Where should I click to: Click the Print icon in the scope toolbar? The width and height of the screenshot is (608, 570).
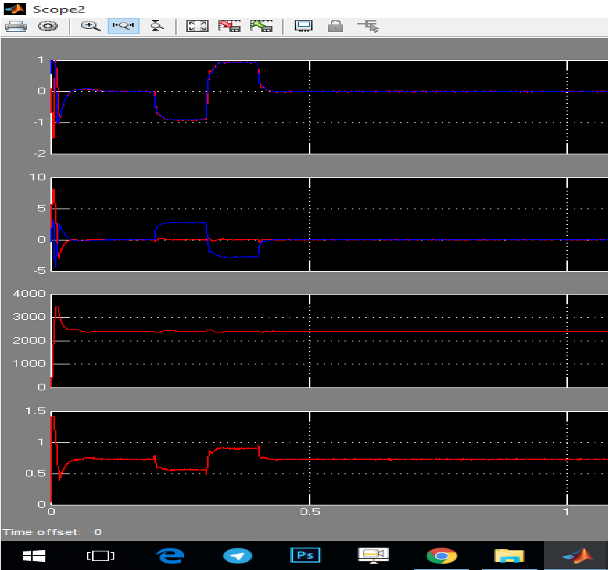16,26
